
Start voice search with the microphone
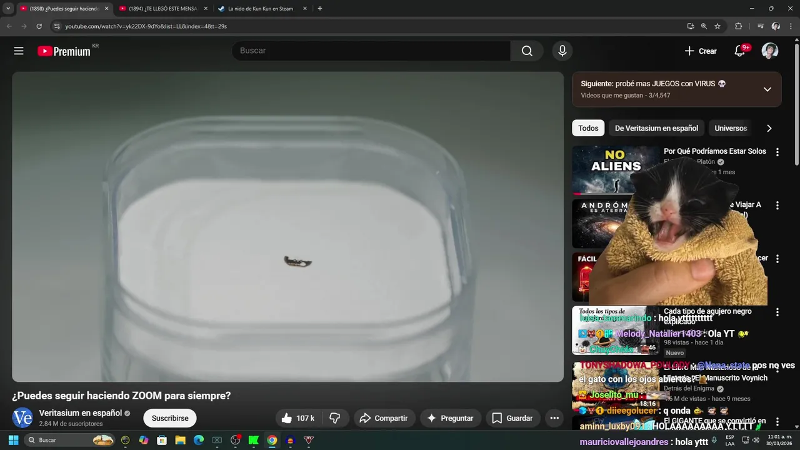[x=562, y=51]
